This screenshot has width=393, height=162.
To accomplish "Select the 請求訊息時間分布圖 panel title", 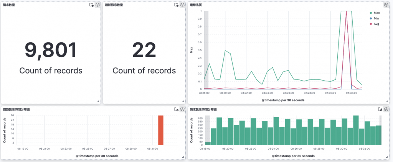I will click(203, 109).
